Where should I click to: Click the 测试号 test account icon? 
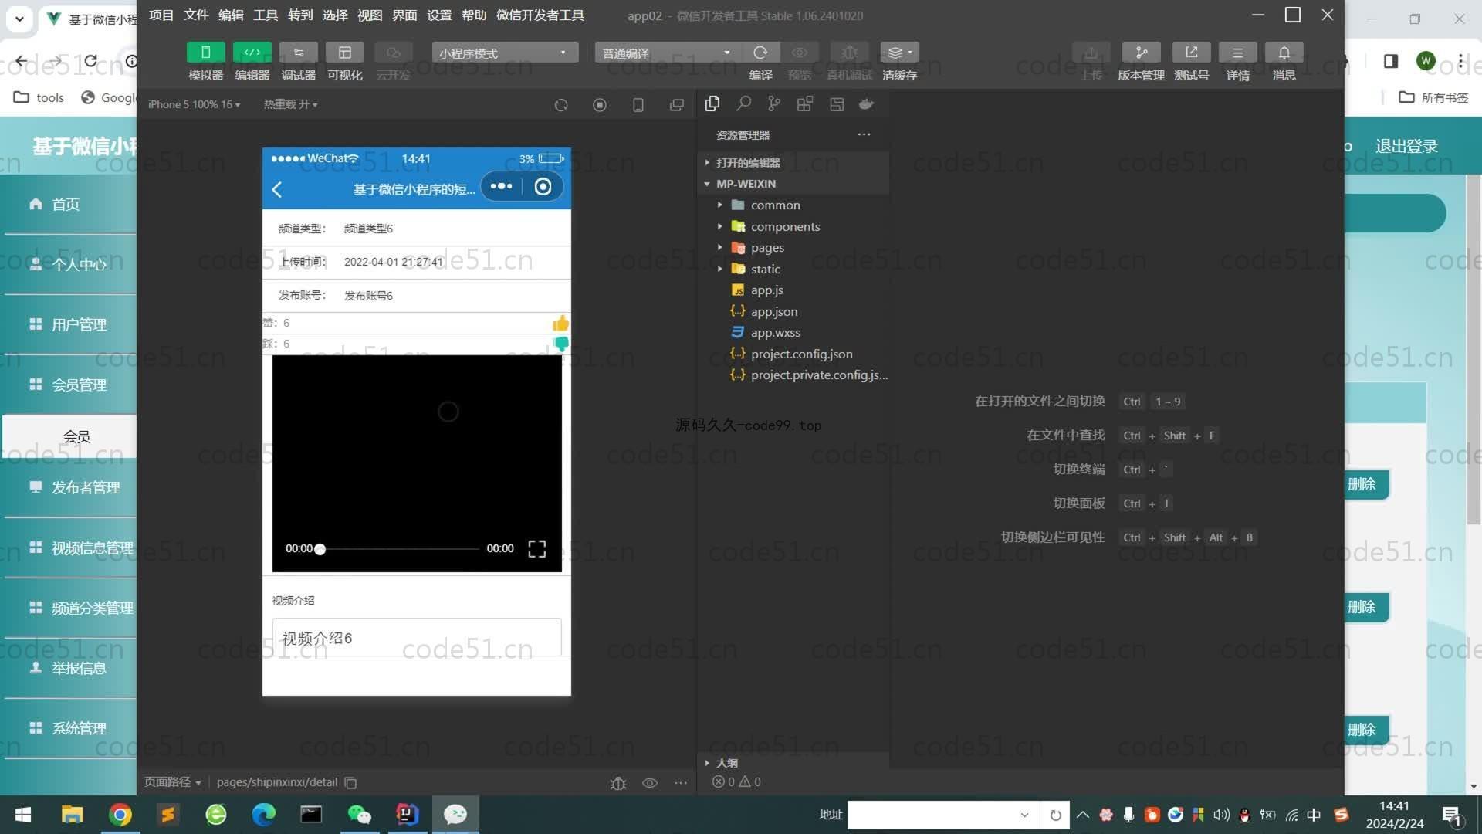click(x=1191, y=53)
